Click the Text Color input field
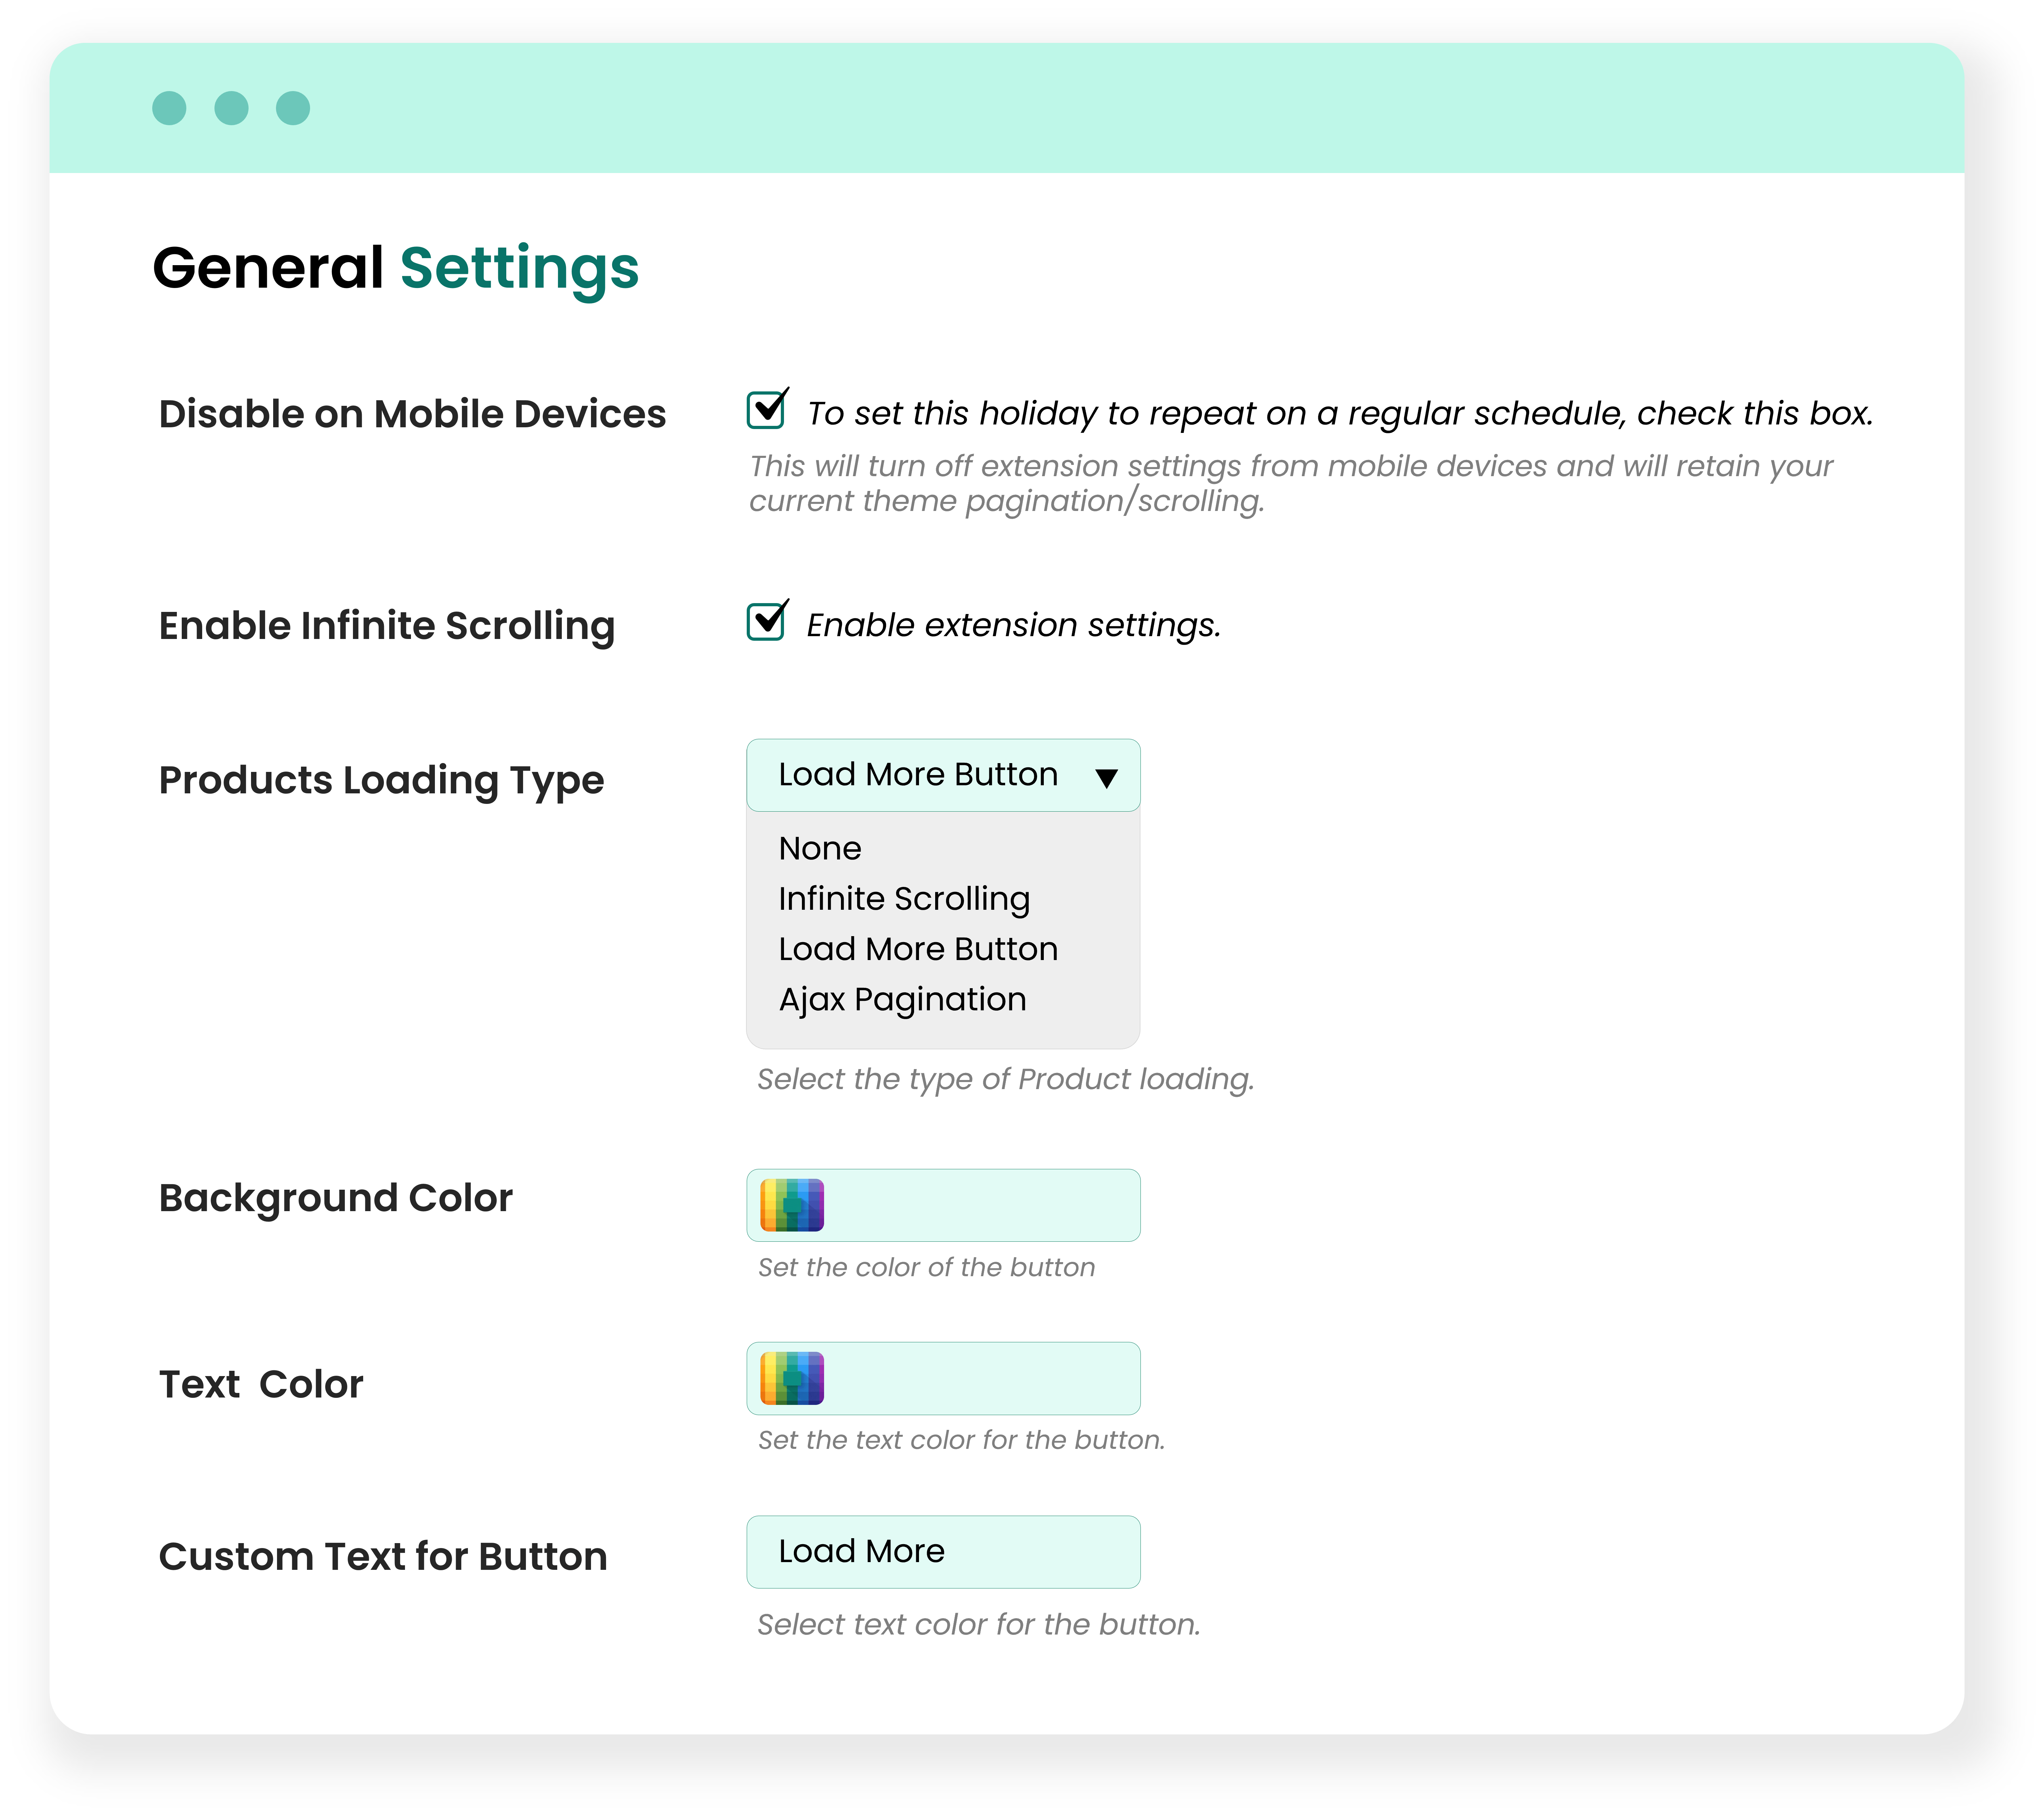Screen dimensions: 2044x1816 tap(980, 1378)
